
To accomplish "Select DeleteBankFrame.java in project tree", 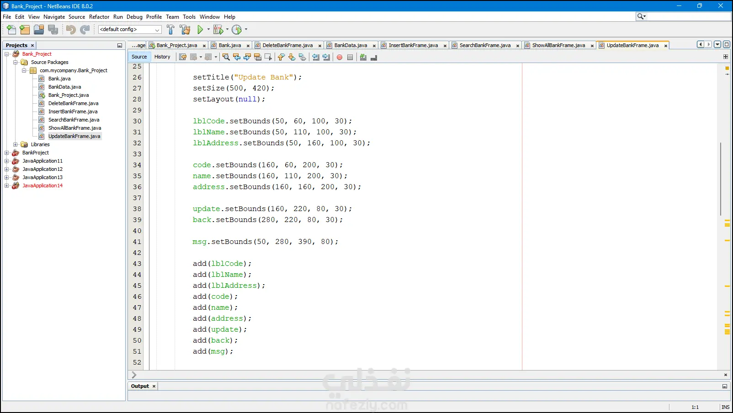I will click(73, 103).
